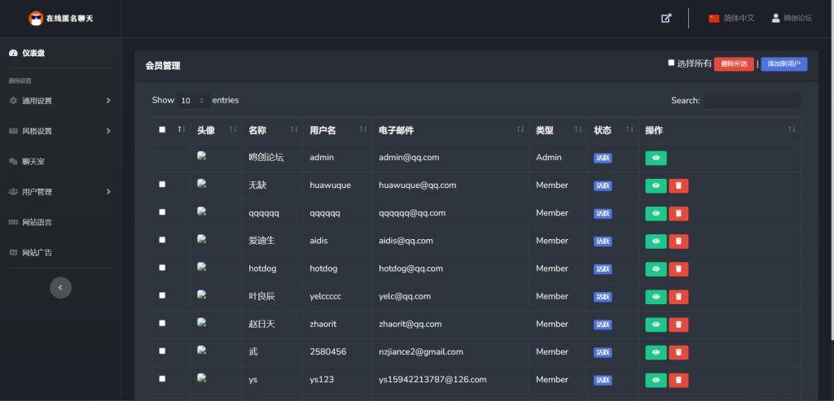Viewport: 834px width, 401px height.
Task: Tick the checkbox for the hotdog row
Action: coord(162,268)
